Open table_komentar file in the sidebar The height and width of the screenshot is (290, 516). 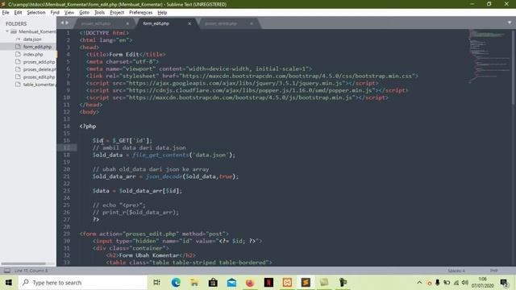tap(39, 85)
